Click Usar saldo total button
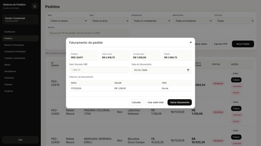This screenshot has width=261, height=146. (155, 102)
